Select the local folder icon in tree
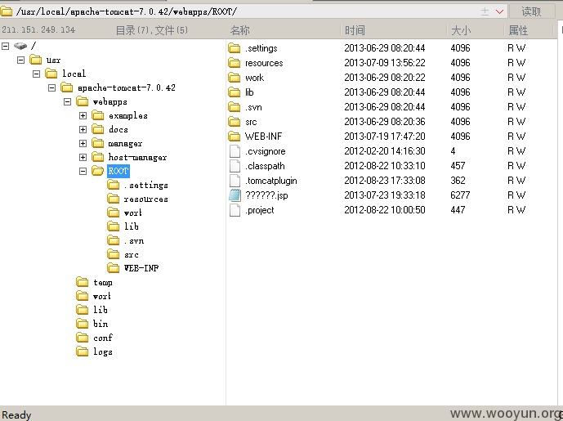This screenshot has width=563, height=421. tap(51, 74)
